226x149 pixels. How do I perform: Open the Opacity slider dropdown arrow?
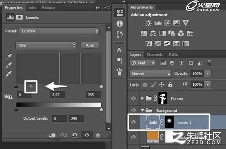click(208, 74)
